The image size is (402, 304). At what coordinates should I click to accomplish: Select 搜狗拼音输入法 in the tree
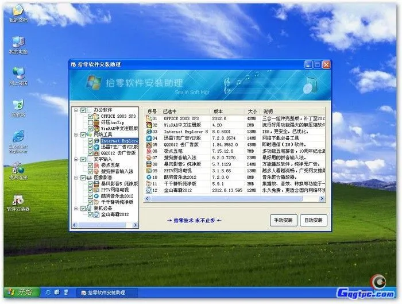117,171
